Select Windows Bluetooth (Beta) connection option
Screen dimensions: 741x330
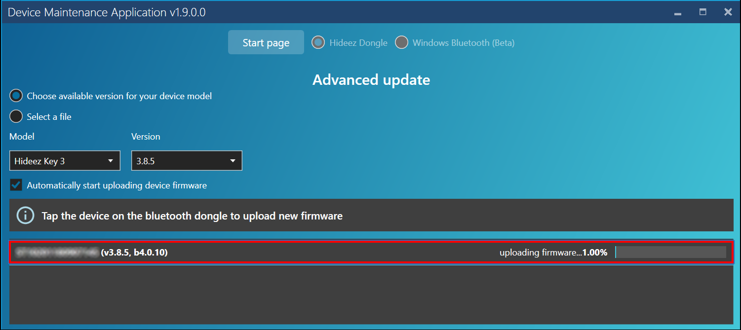(x=402, y=43)
